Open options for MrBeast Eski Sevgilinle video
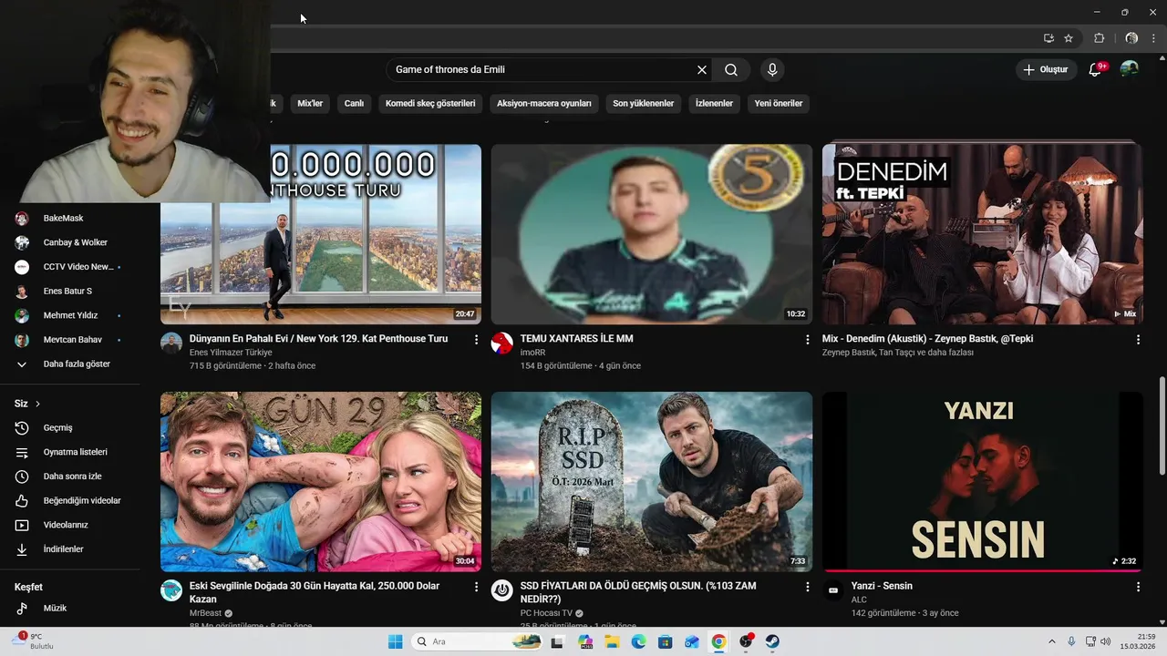This screenshot has width=1167, height=656. [476, 588]
